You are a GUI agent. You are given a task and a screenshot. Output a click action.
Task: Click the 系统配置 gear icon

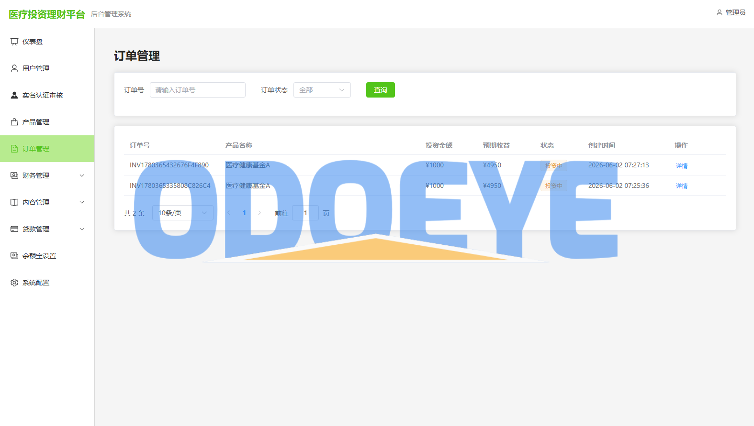point(14,283)
